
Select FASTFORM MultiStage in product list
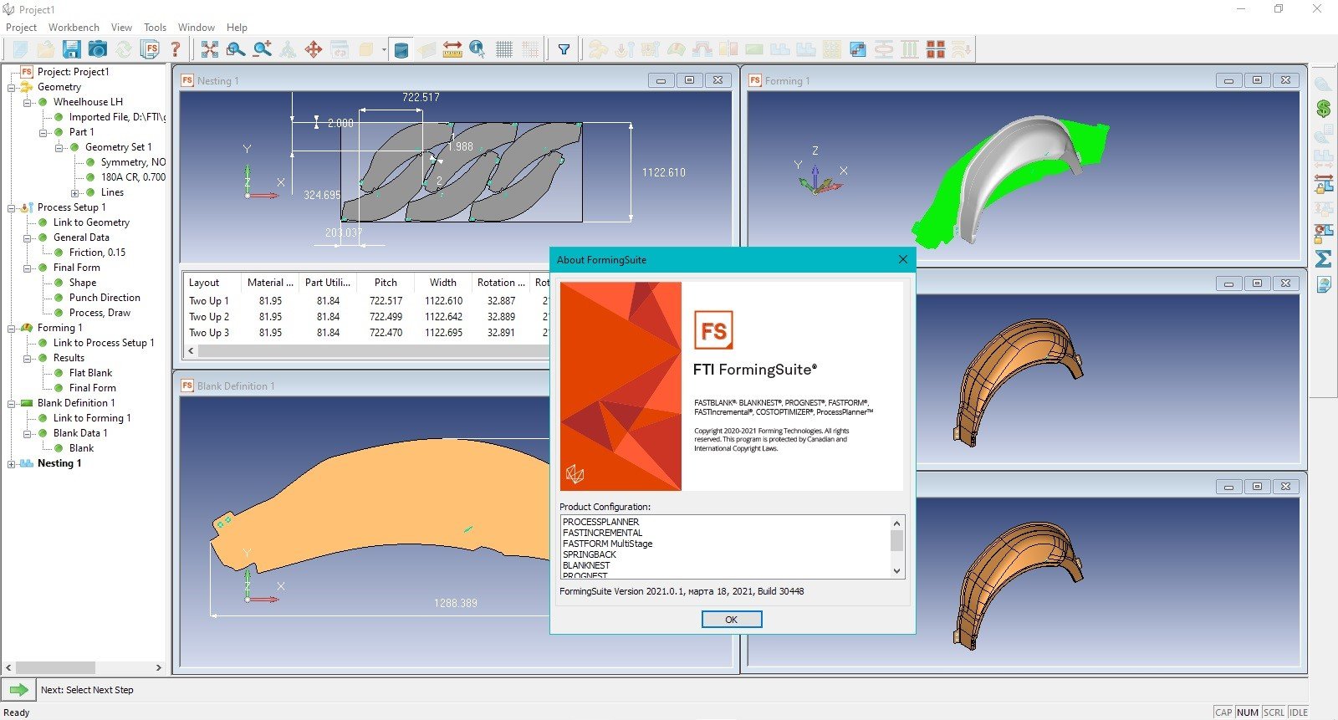coord(607,544)
